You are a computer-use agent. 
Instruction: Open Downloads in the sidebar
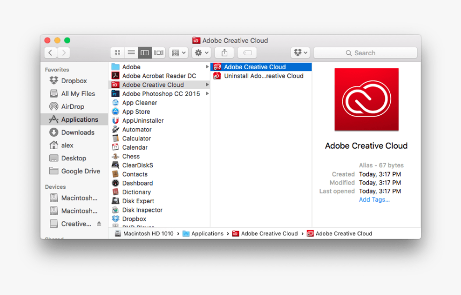coord(74,132)
